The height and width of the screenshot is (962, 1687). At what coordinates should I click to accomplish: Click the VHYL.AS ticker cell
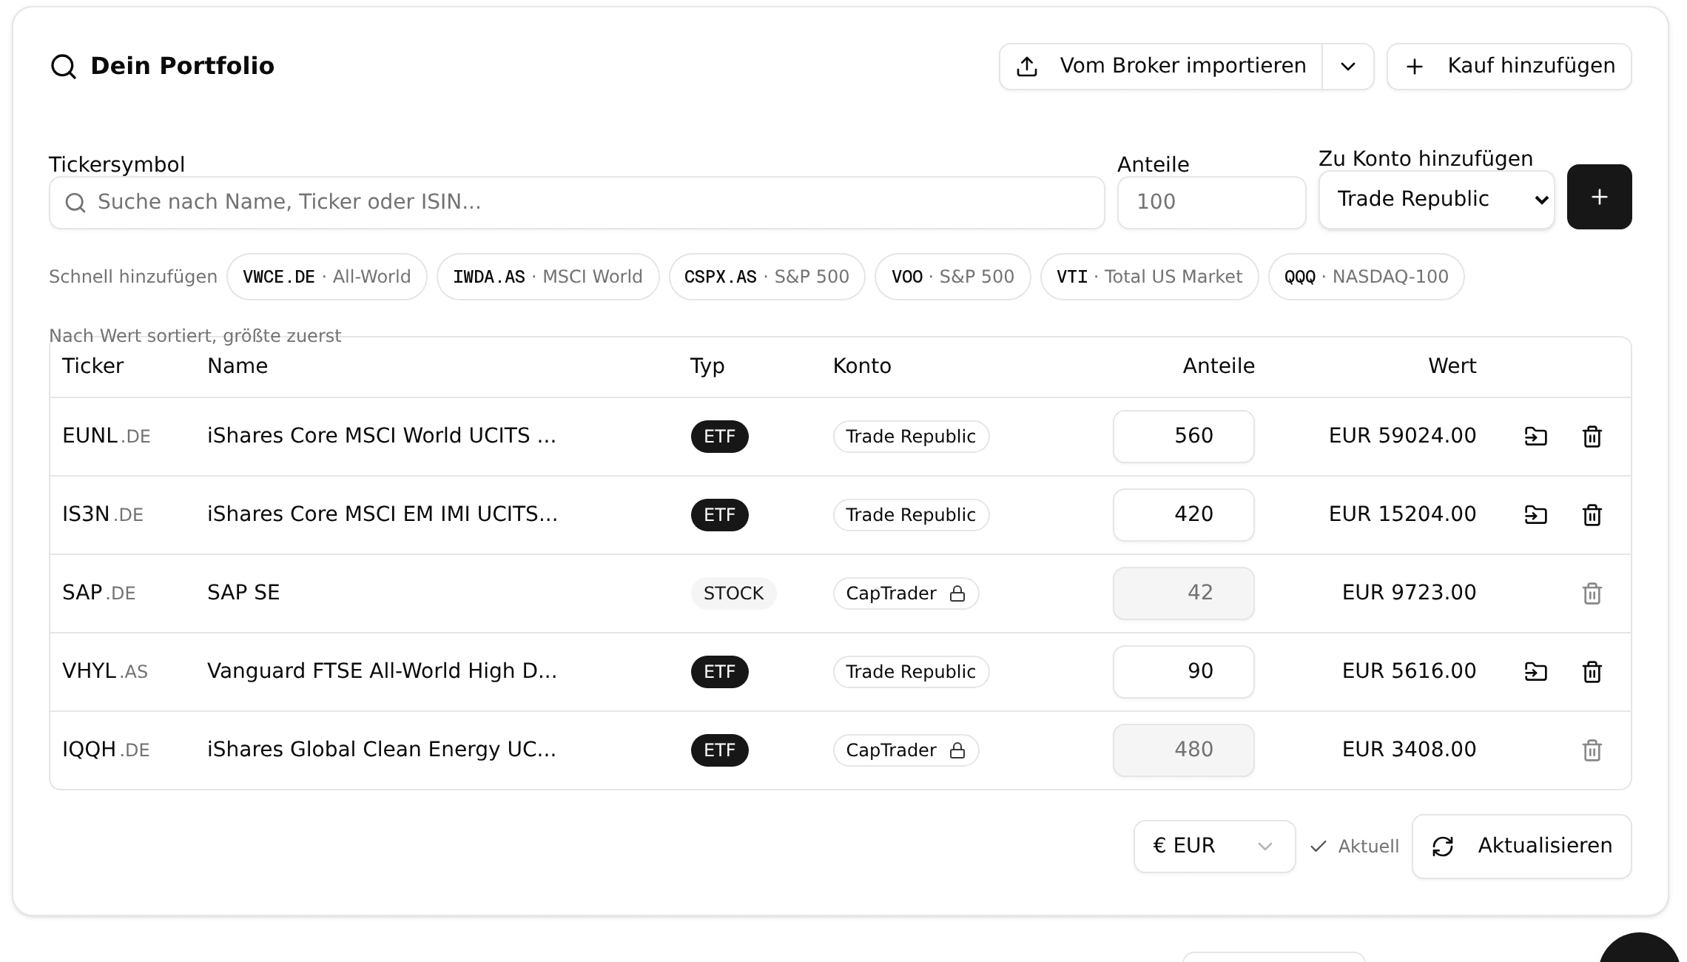(x=105, y=671)
